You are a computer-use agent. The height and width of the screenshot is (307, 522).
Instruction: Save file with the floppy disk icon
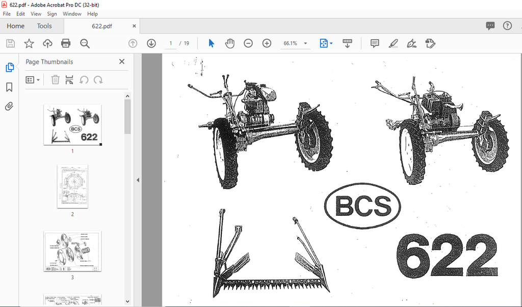[x=10, y=44]
